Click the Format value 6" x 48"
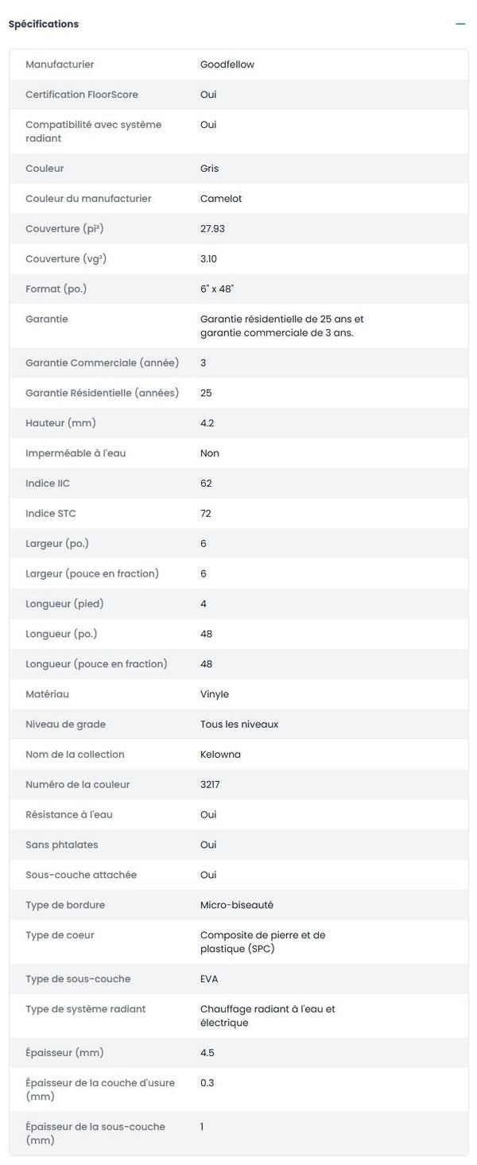 [x=217, y=289]
